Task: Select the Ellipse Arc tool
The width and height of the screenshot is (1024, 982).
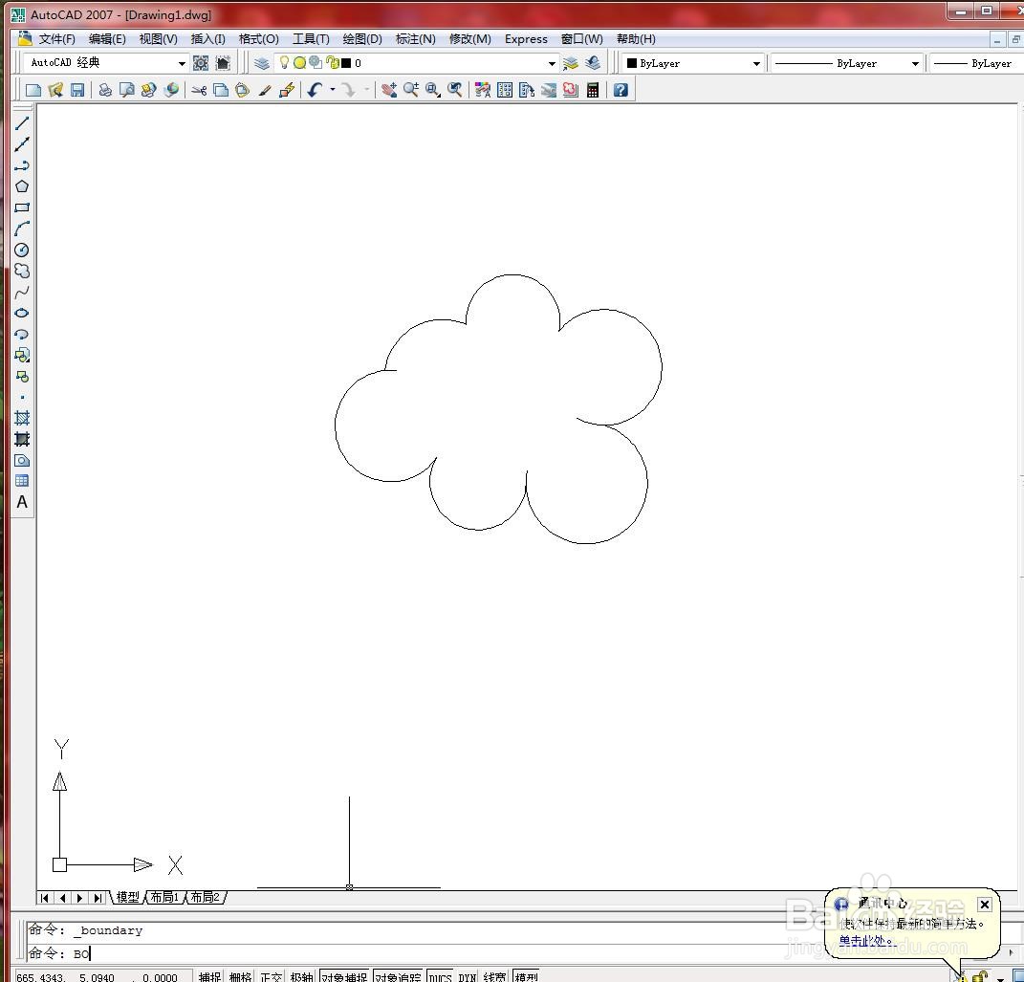Action: pos(22,335)
